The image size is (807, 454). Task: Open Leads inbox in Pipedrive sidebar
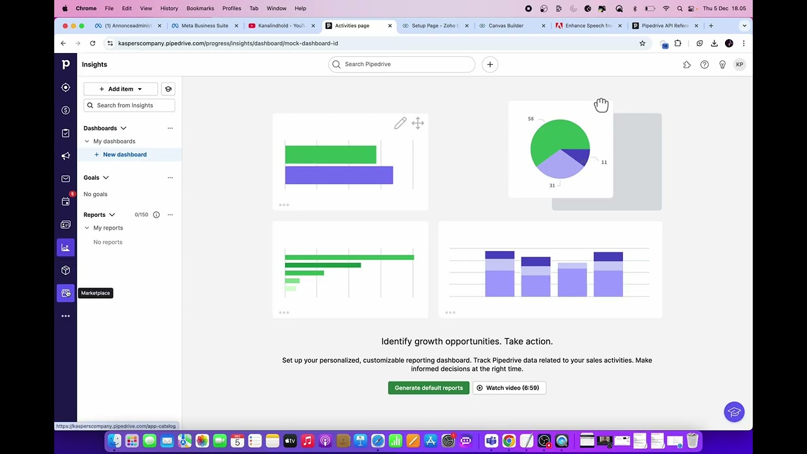(x=66, y=87)
